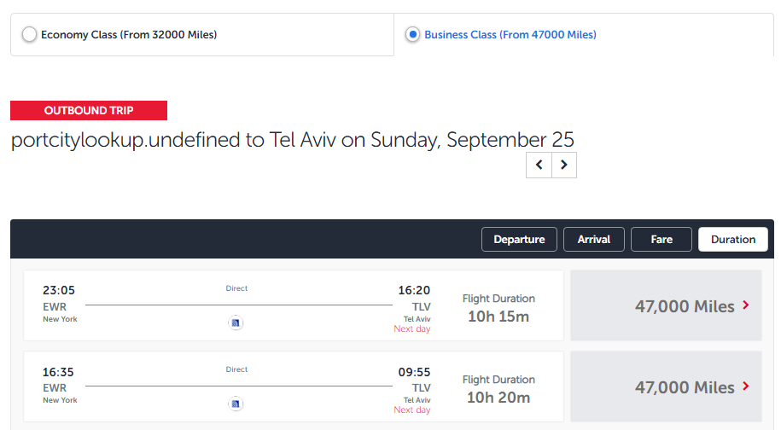The image size is (781, 430).
Task: Open the 23:05 EWR to TLV flight card
Action: (x=294, y=305)
